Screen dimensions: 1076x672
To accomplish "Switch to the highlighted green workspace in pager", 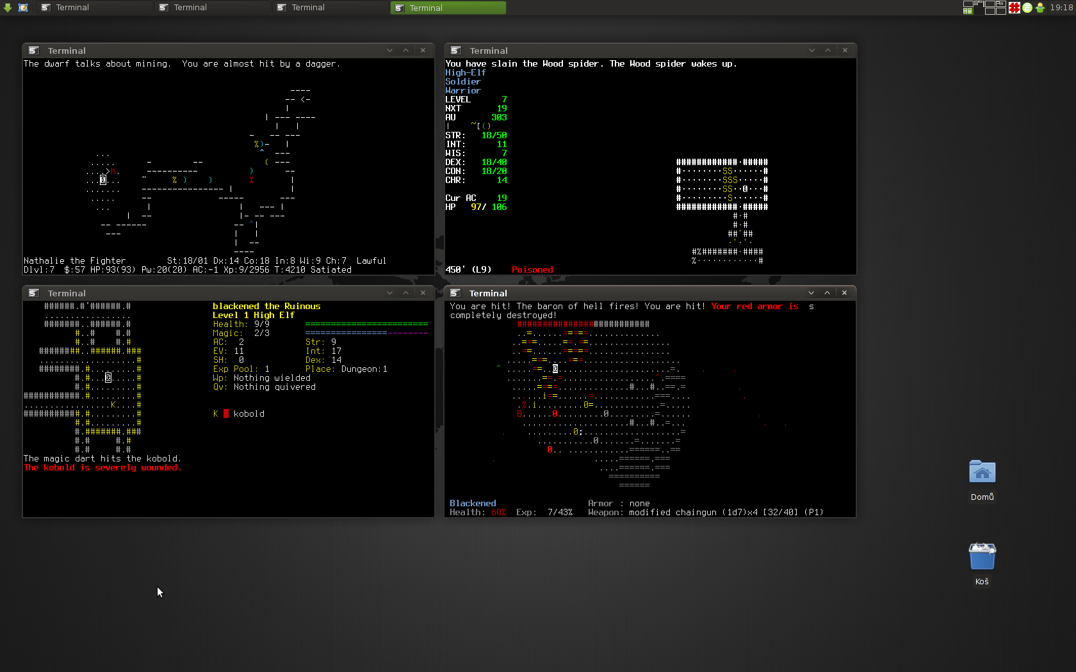I will click(x=968, y=11).
